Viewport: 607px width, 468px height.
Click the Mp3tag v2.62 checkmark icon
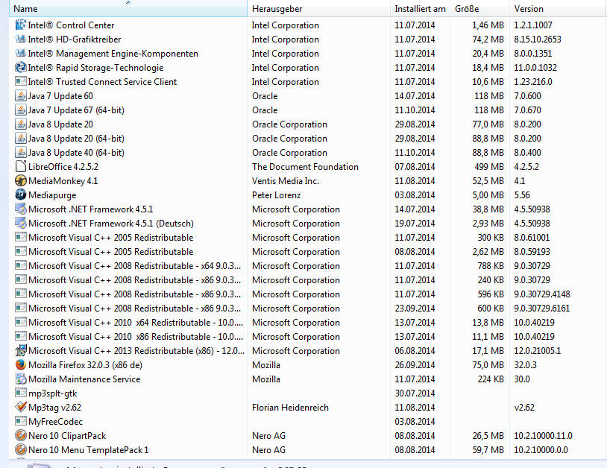(21, 408)
